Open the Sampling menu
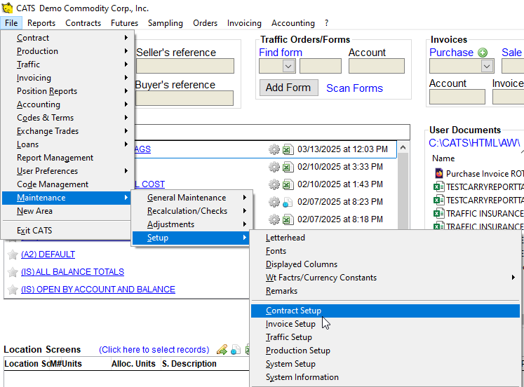Image resolution: width=524 pixels, height=387 pixels. pos(166,23)
